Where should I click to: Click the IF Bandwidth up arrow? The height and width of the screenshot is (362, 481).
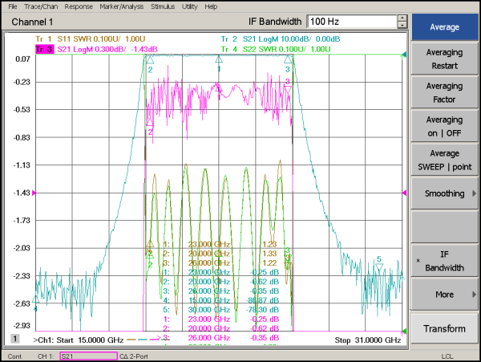pos(401,16)
